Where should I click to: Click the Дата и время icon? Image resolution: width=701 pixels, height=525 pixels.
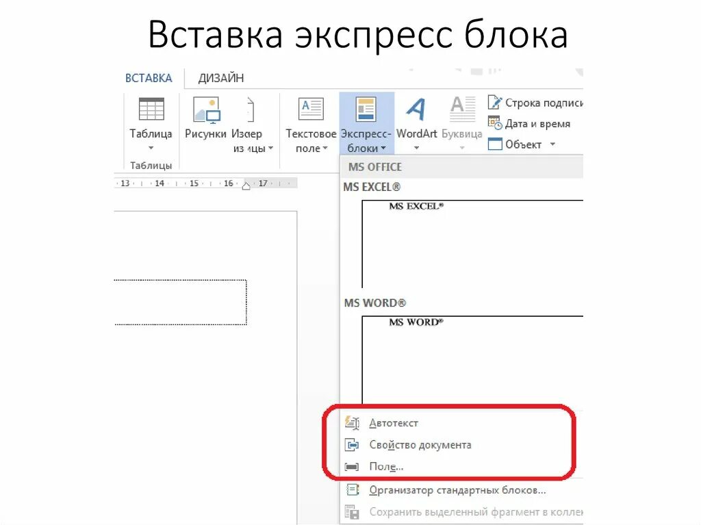[494, 123]
